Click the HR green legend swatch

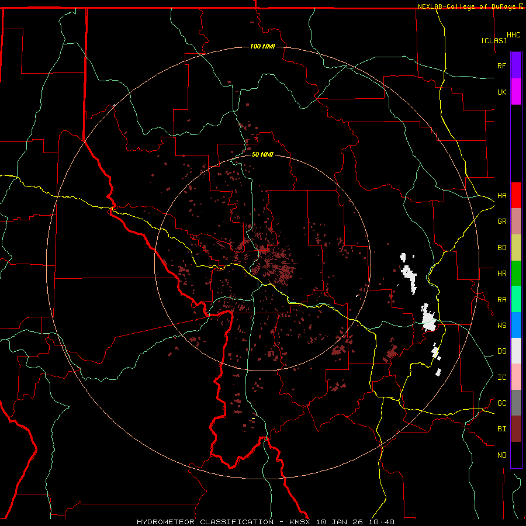516,273
